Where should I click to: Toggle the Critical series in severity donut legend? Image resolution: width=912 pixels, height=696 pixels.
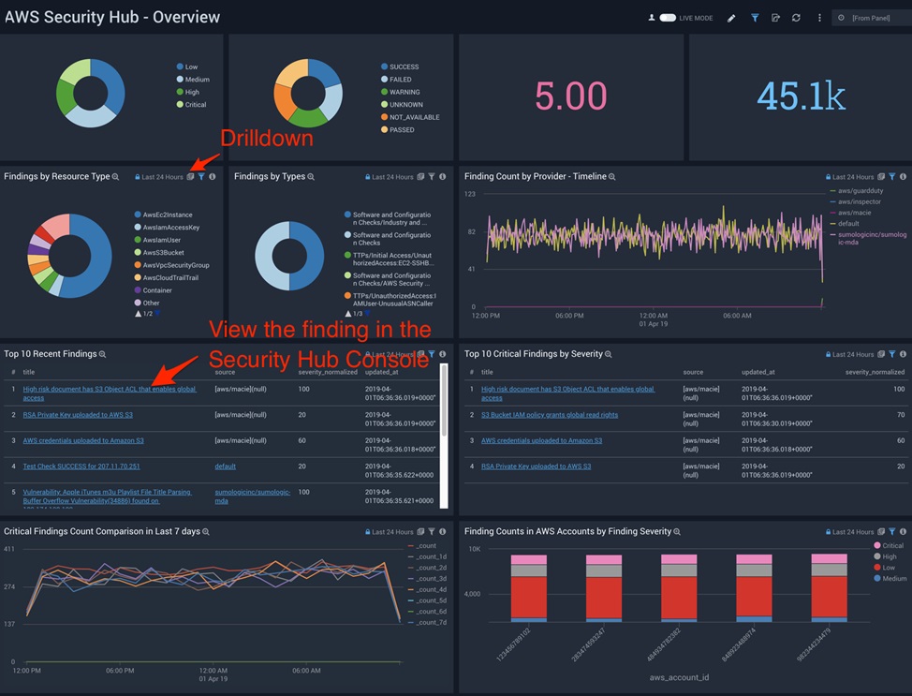pyautogui.click(x=191, y=105)
